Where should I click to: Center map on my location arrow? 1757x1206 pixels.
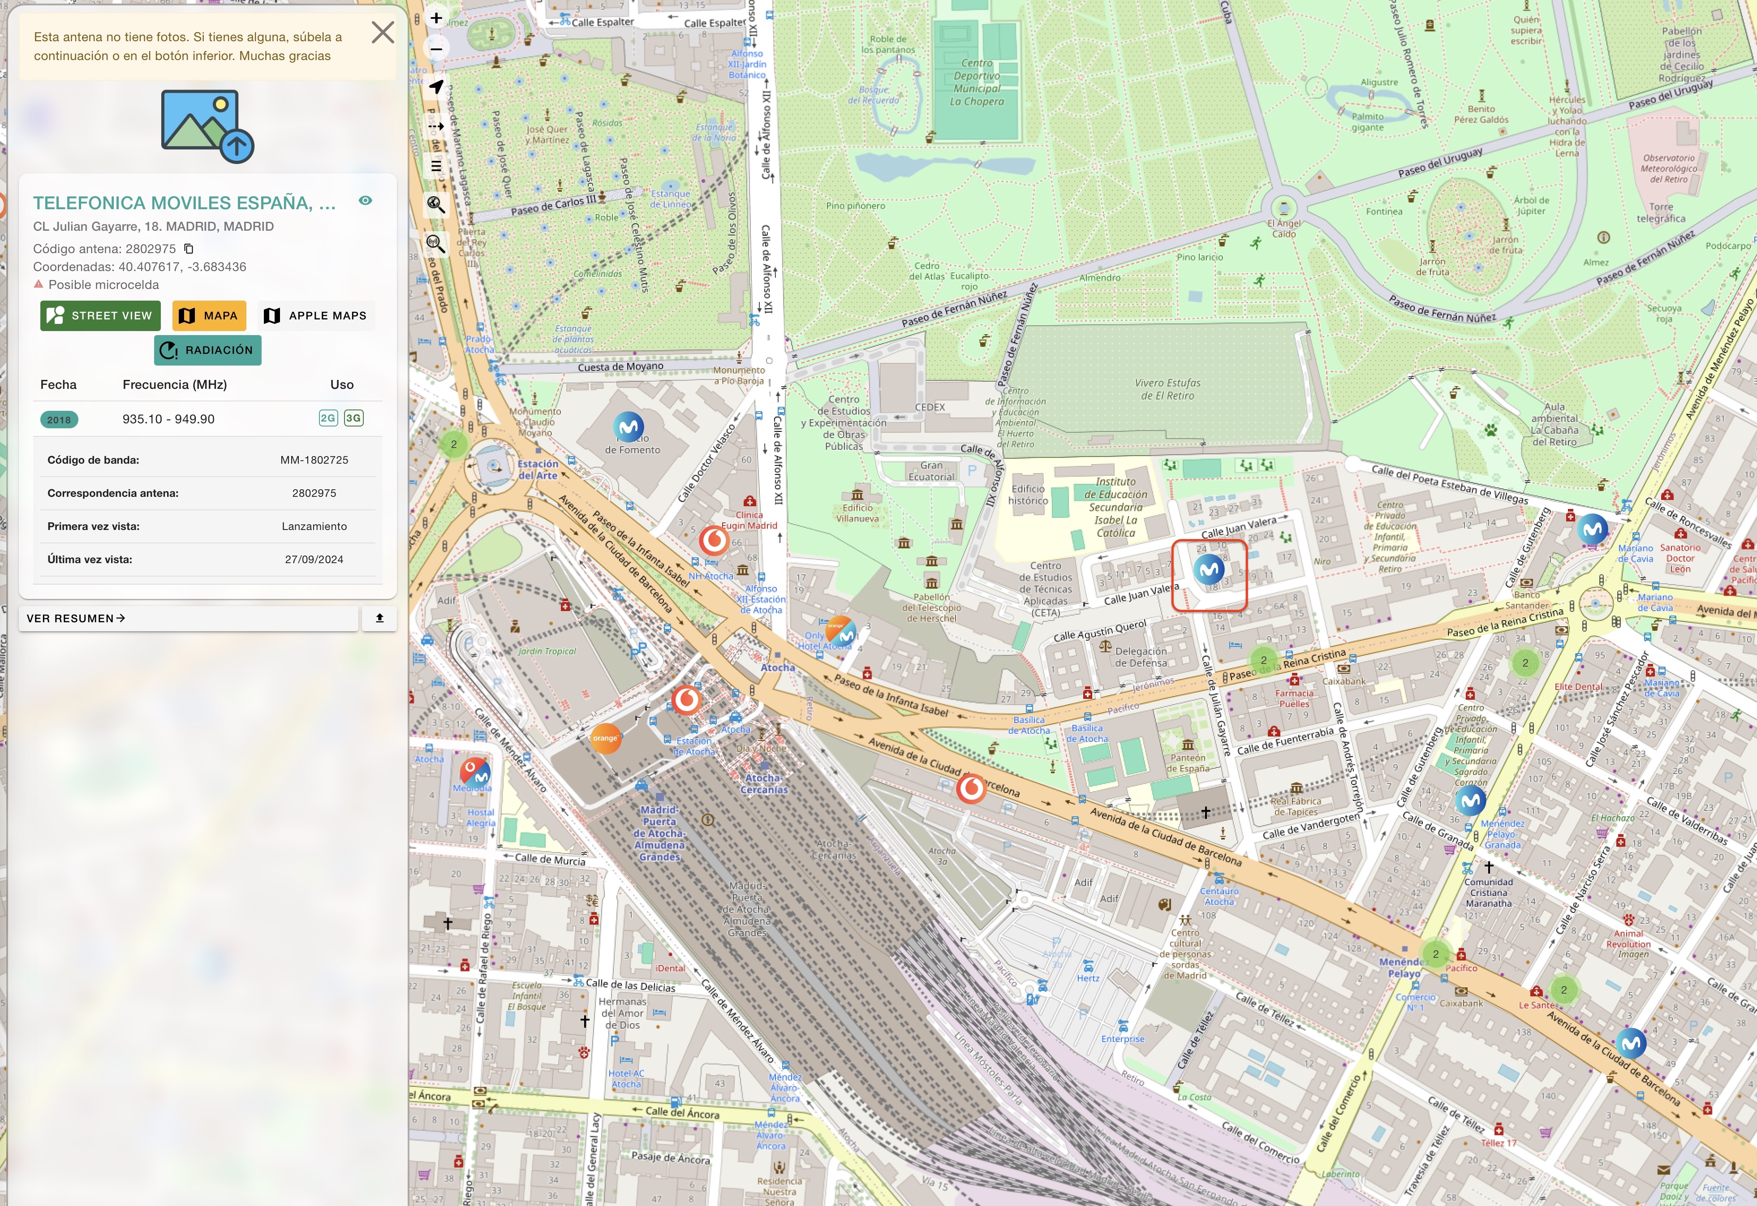tap(436, 87)
